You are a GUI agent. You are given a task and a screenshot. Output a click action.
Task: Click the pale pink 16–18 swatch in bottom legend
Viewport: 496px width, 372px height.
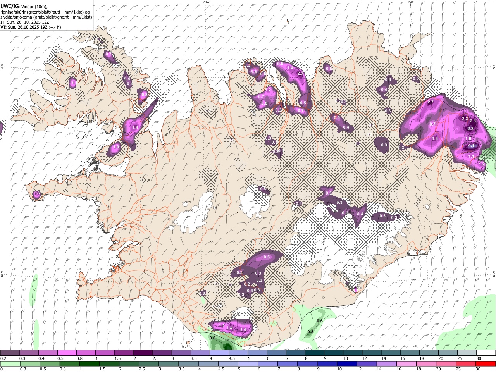coord(406,363)
